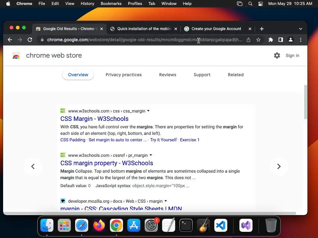Go back using the browser back arrow
The height and width of the screenshot is (238, 318).
pyautogui.click(x=10, y=40)
